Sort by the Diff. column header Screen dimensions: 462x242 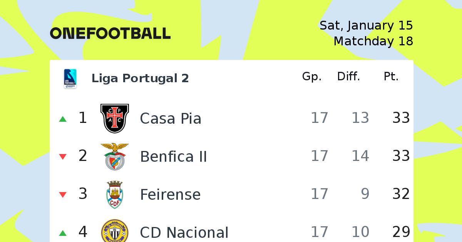pos(348,77)
